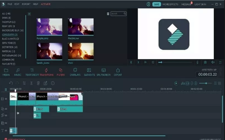The width and height of the screenshot is (225, 140).
Task: Switch timeline to grid track view
Action: tap(219, 83)
